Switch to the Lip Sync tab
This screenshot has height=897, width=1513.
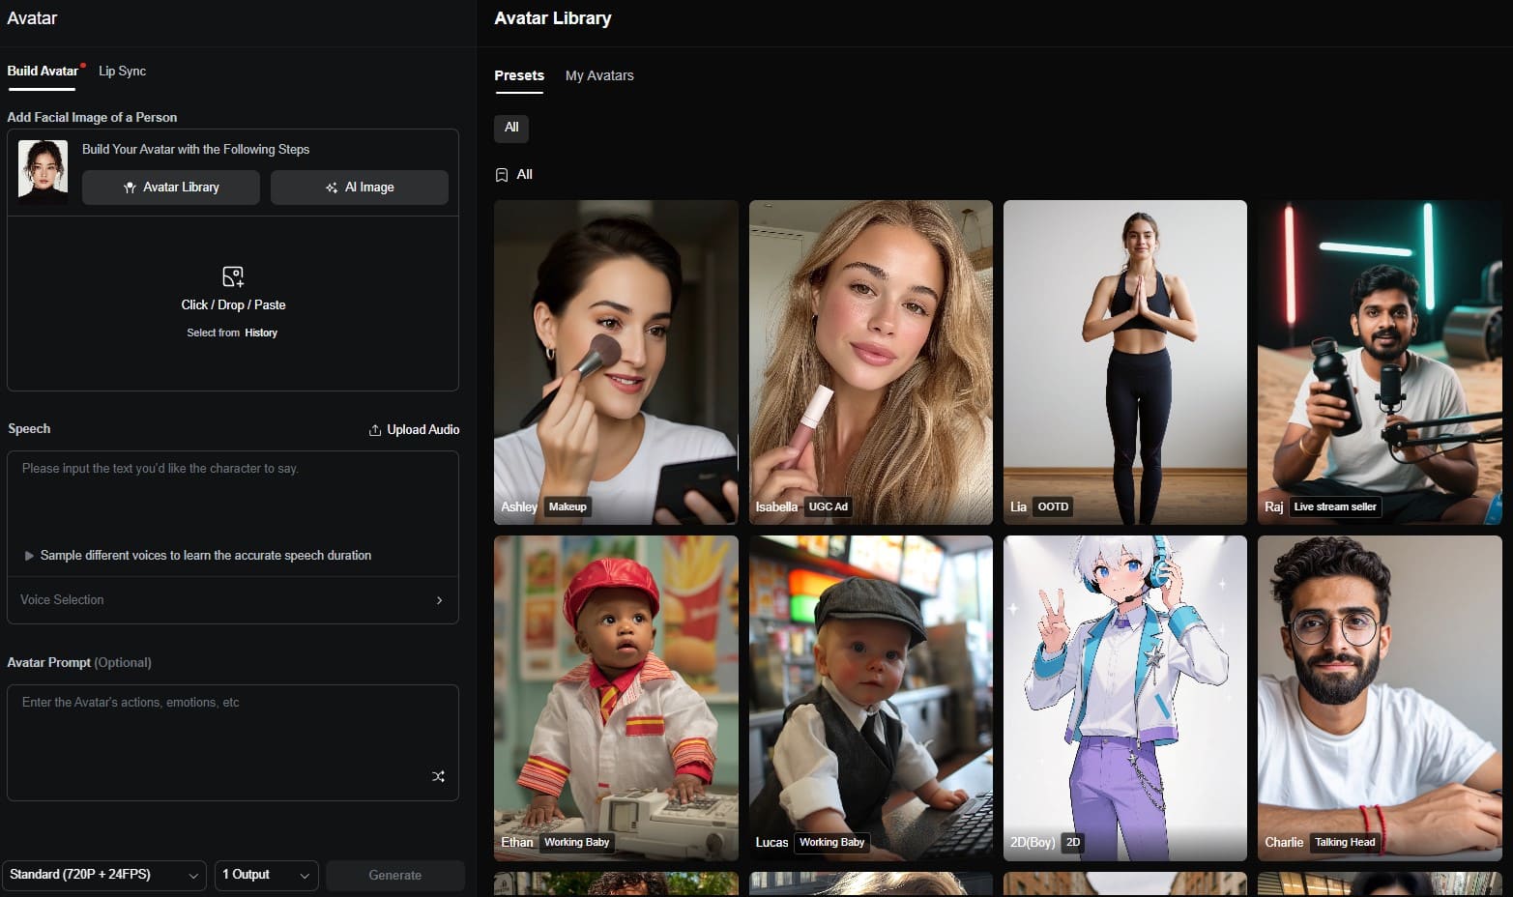pos(122,72)
